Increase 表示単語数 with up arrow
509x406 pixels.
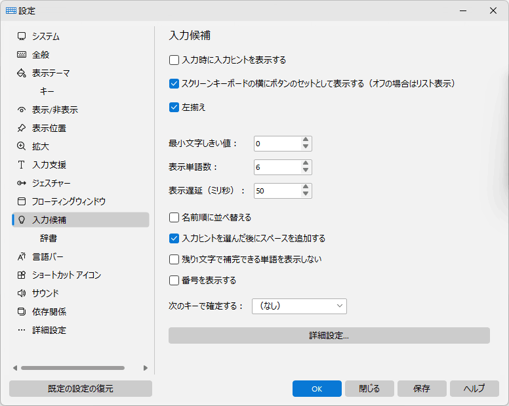306,163
